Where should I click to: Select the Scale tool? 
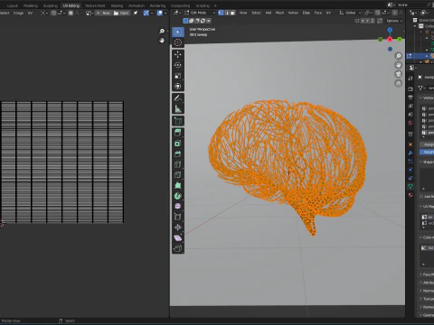178,76
